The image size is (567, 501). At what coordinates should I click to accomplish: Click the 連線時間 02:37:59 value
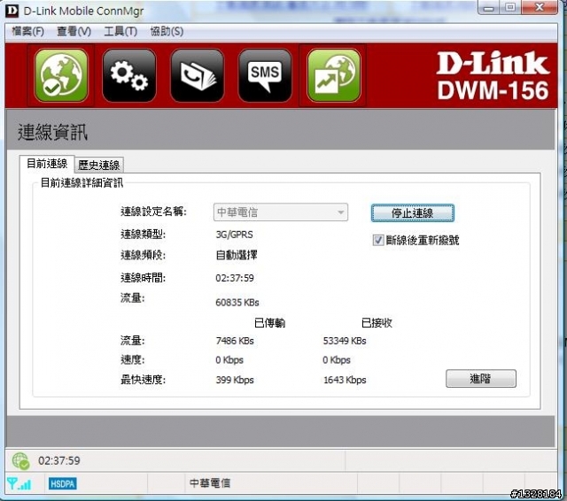pos(235,278)
